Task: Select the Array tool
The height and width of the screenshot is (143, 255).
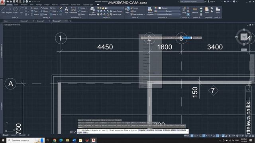Action: pos(53,14)
